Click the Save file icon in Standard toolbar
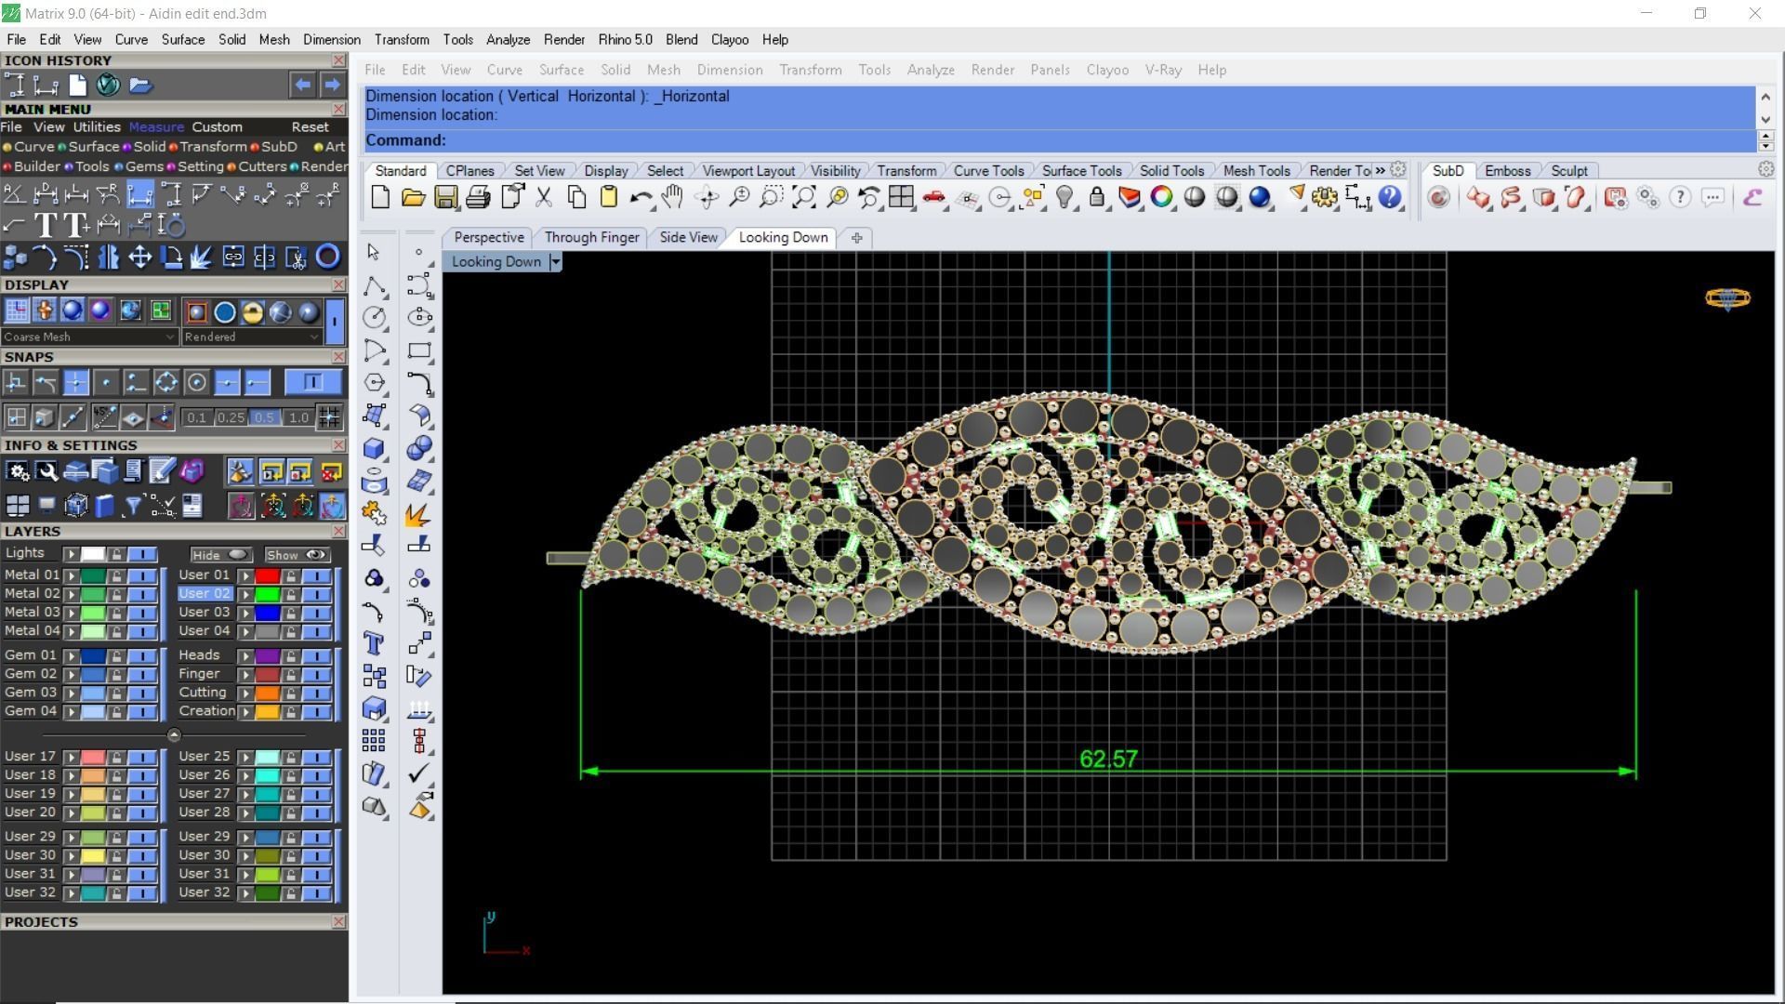The image size is (1785, 1004). [446, 197]
